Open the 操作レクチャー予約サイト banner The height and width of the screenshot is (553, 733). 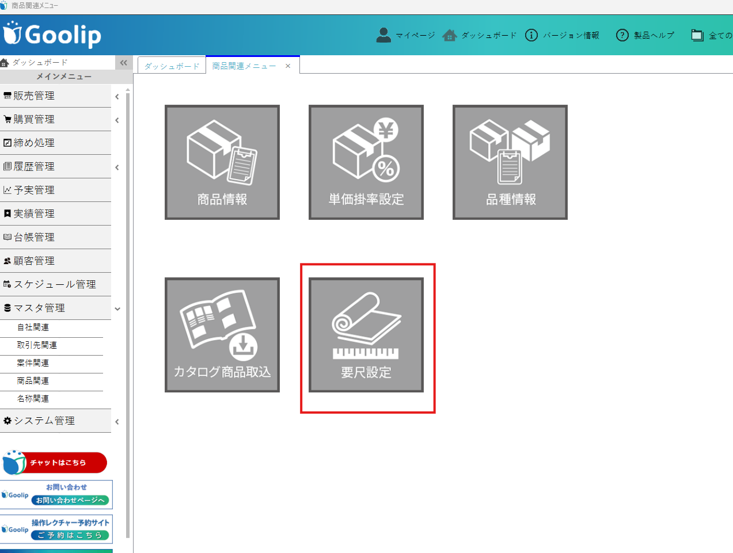point(56,529)
